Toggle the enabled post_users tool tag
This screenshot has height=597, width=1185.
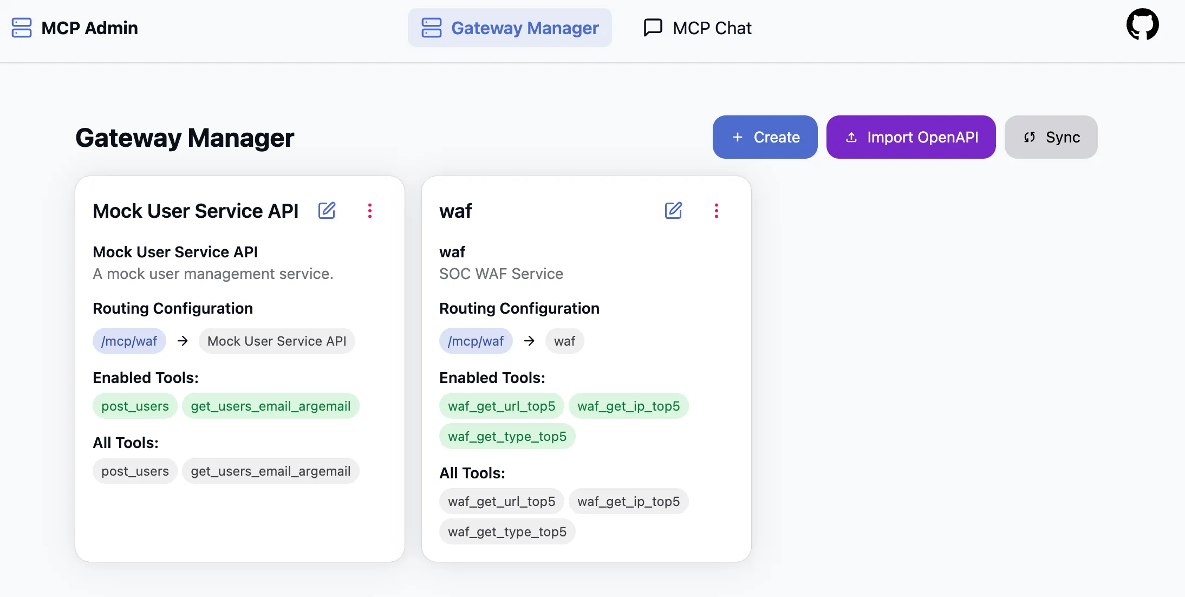(x=135, y=406)
